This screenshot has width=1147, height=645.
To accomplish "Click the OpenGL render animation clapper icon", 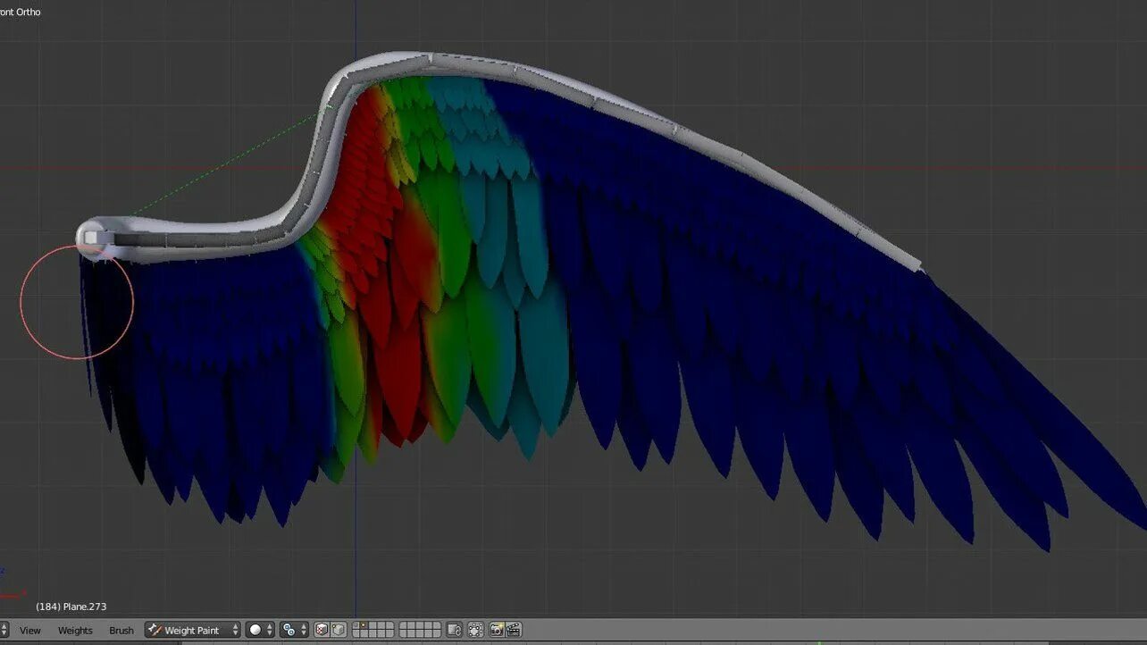I will pos(514,630).
